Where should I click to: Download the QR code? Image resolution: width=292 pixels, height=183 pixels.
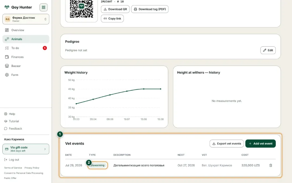(115, 9)
